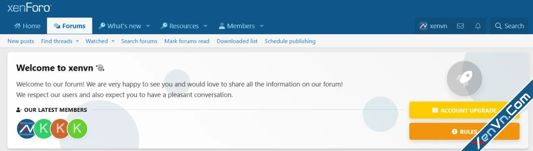Image resolution: width=533 pixels, height=151 pixels.
Task: Open Schedule publishing link
Action: [x=290, y=41]
